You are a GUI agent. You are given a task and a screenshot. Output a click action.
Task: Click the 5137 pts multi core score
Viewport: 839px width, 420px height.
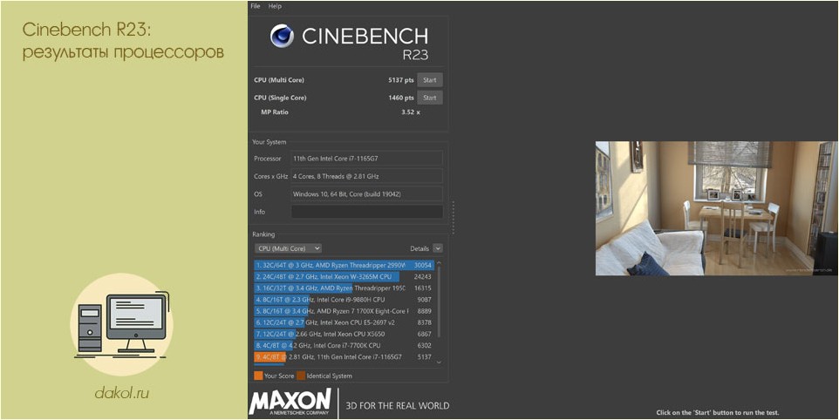[x=401, y=80]
